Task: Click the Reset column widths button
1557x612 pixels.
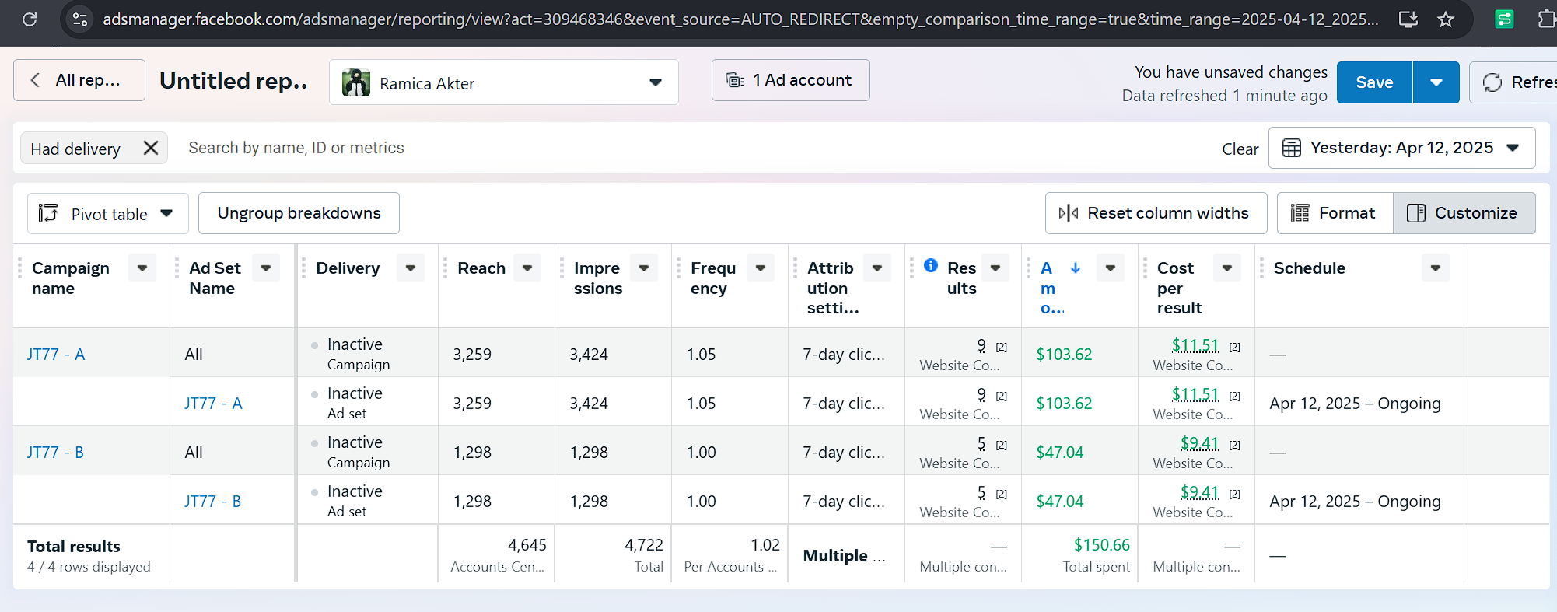Action: point(1156,213)
